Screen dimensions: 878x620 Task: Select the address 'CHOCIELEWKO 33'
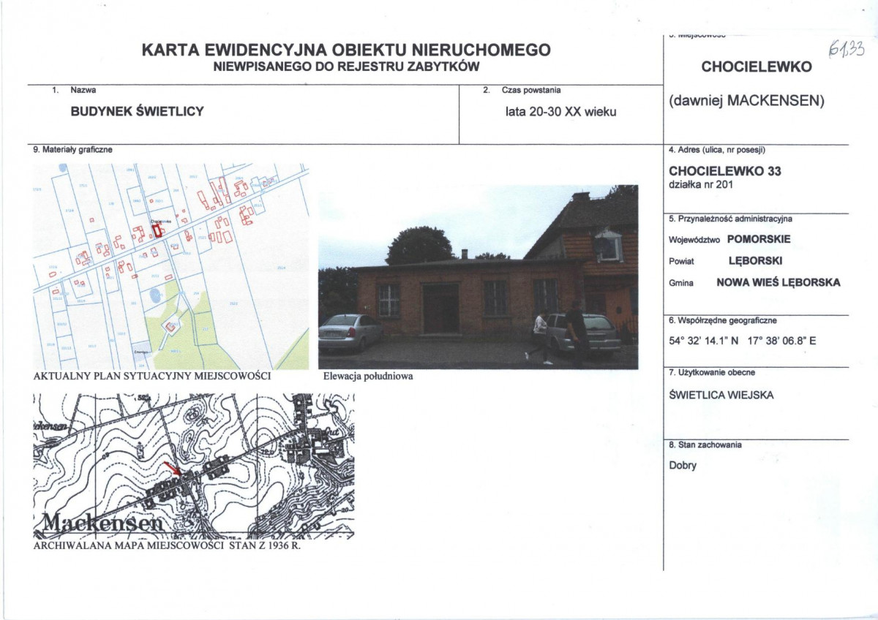725,171
